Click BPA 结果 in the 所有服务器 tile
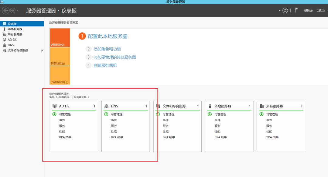Screen dimensions: 328x177 [272, 137]
